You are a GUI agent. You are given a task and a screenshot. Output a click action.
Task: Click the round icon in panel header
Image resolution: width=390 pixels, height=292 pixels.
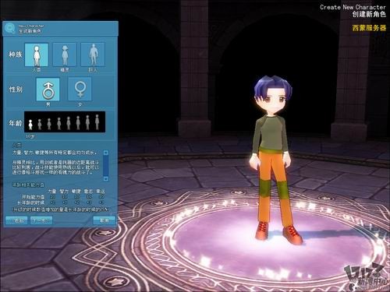[x=10, y=28]
